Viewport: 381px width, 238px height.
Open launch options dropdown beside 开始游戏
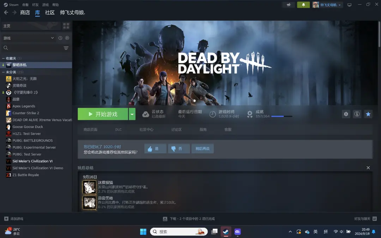pyautogui.click(x=132, y=114)
